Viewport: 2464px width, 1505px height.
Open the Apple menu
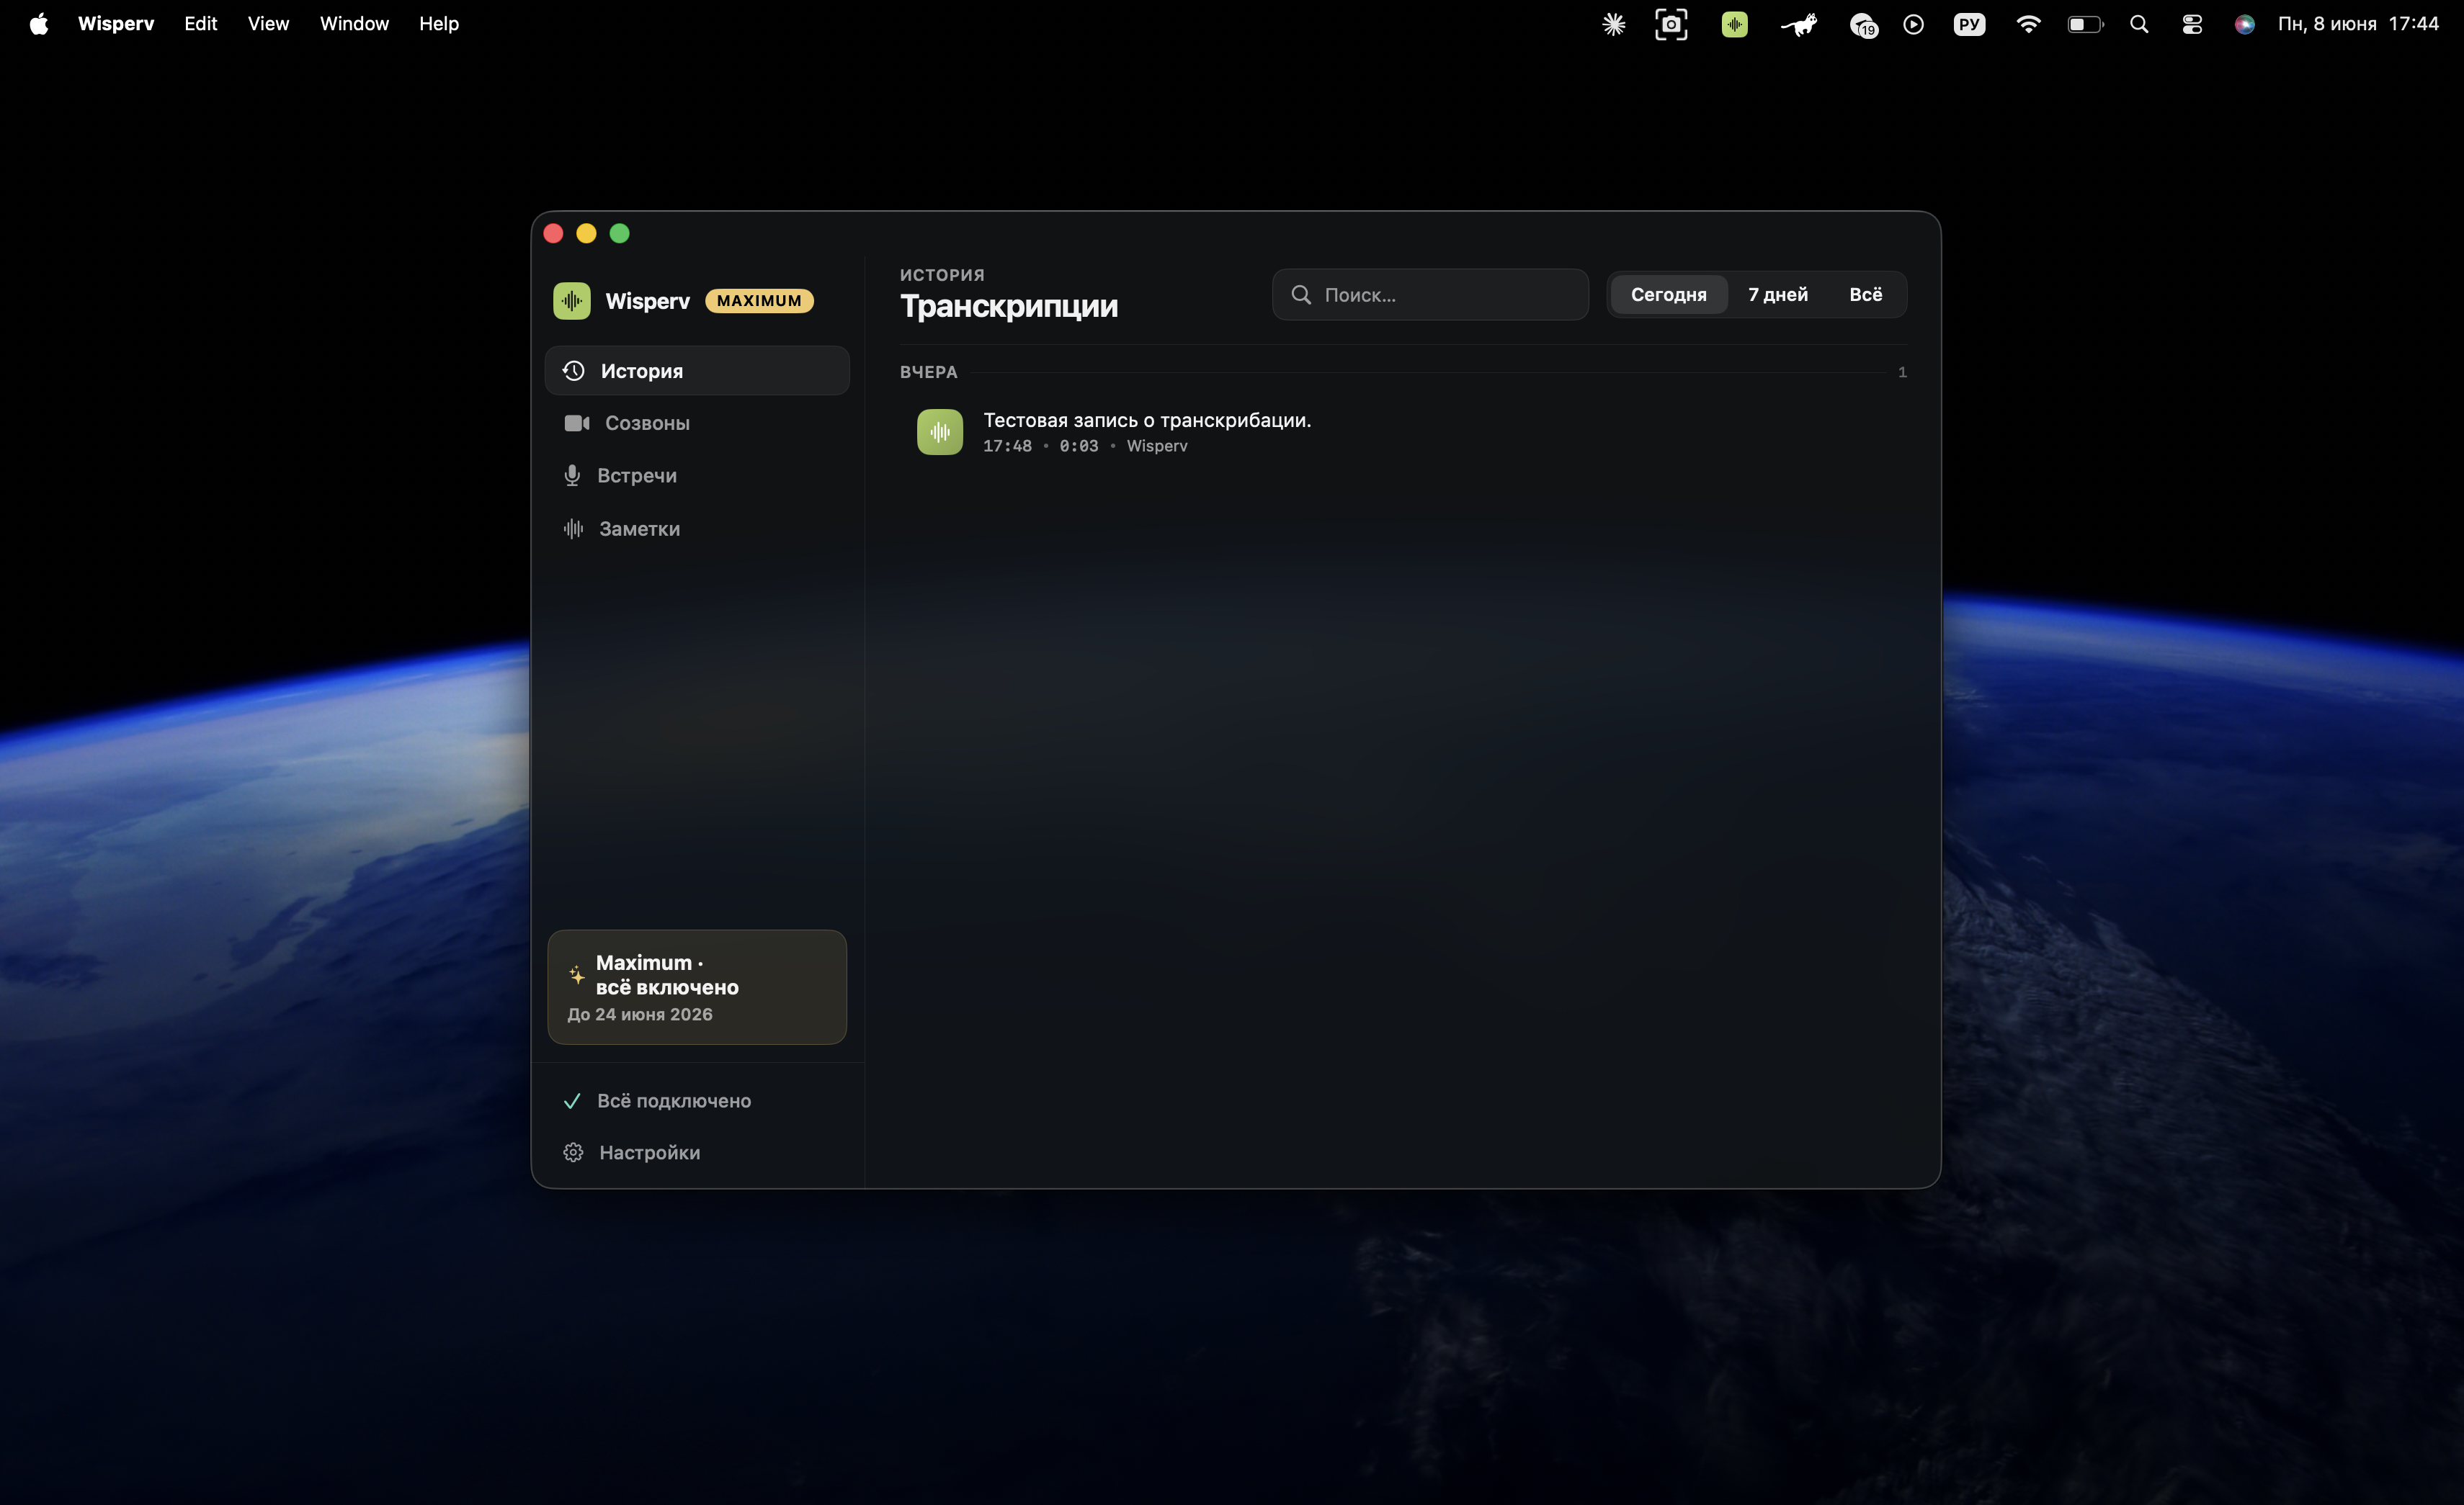[39, 24]
